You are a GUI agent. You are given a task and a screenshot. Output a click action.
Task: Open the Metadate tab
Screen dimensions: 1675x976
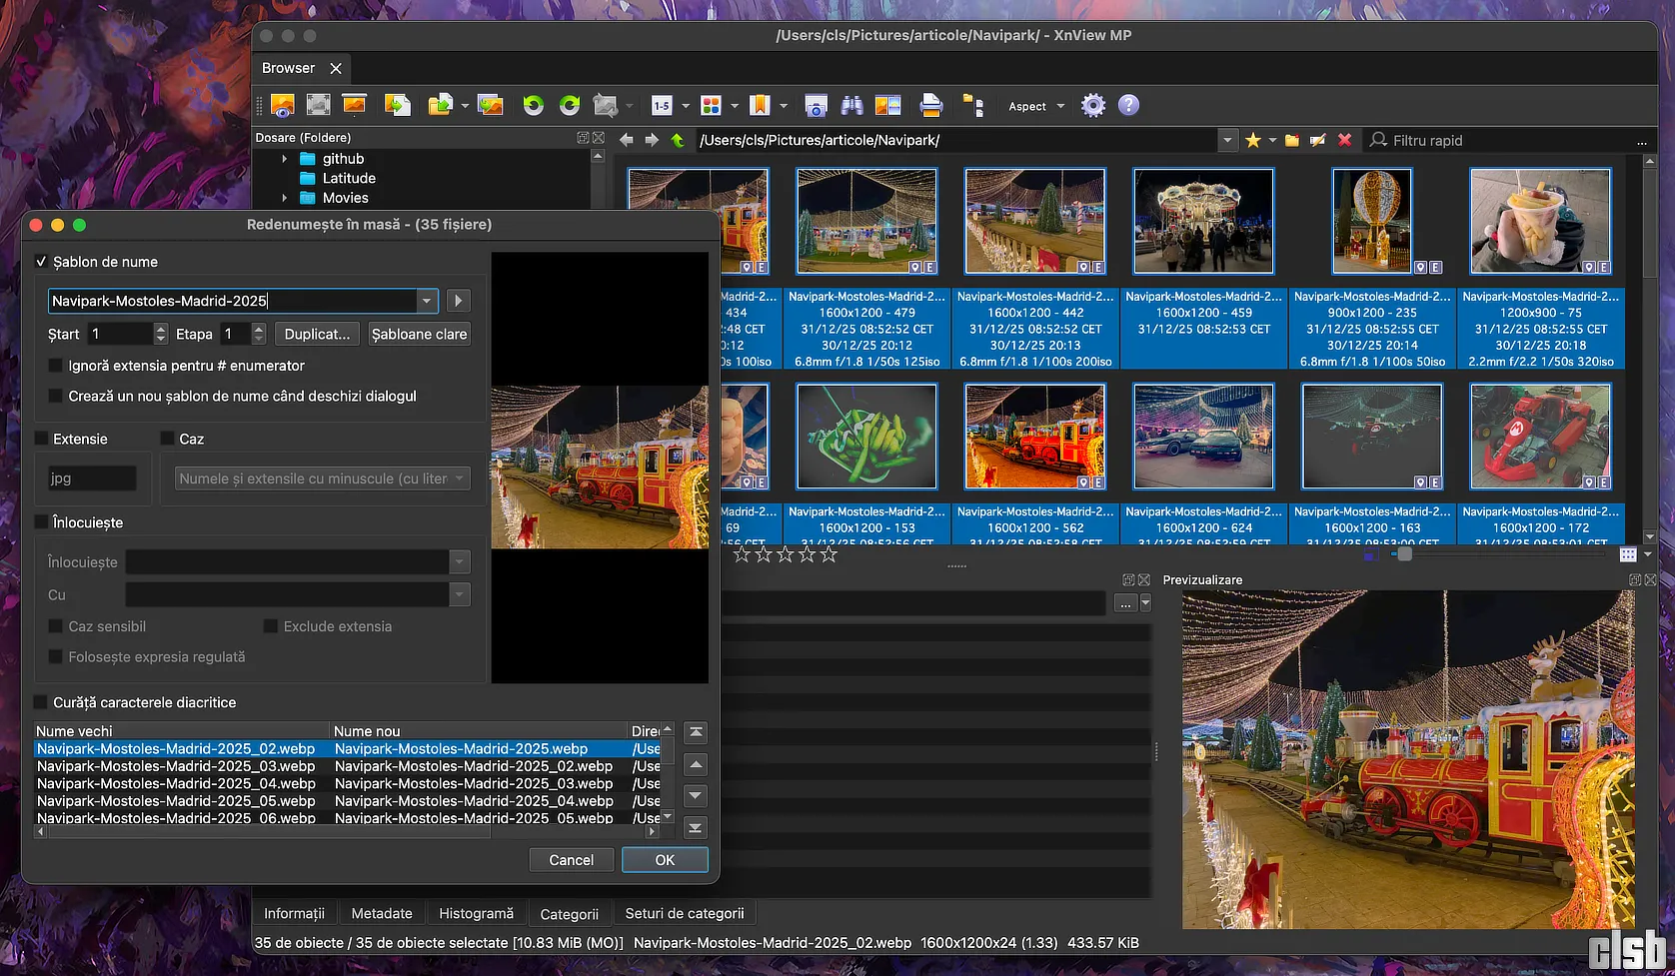point(382,913)
